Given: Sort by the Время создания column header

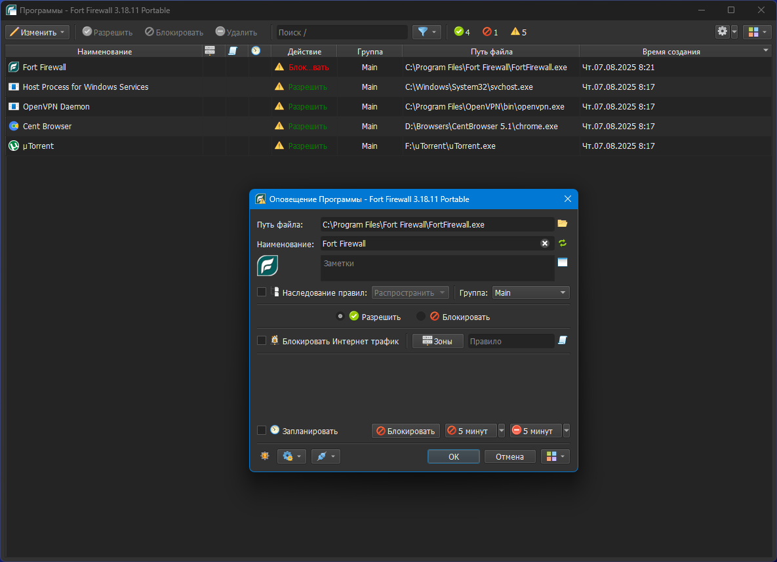Looking at the screenshot, I should pos(675,51).
